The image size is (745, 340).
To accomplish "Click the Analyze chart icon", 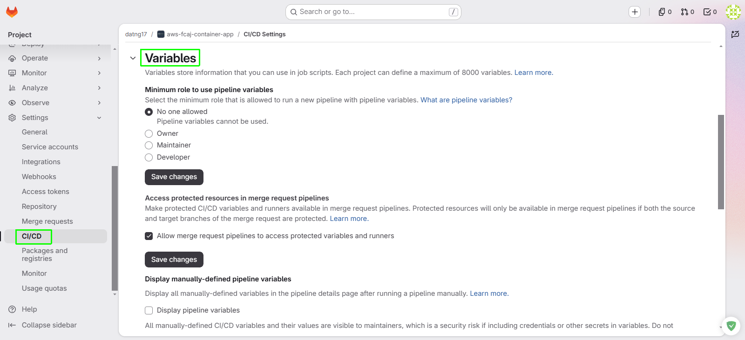I will (12, 88).
